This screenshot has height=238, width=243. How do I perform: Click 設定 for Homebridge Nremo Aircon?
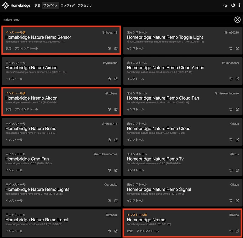click(9, 109)
